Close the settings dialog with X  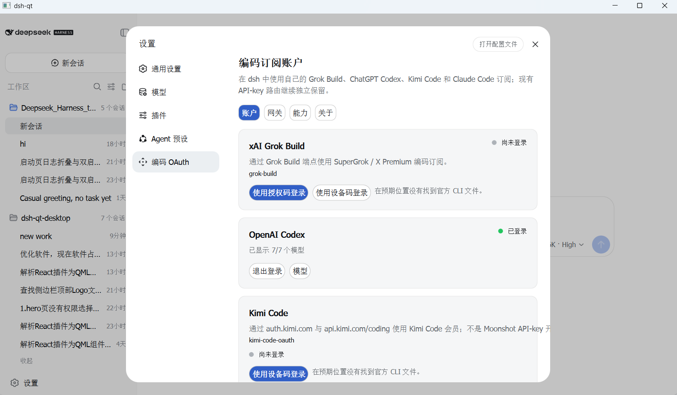pos(535,45)
